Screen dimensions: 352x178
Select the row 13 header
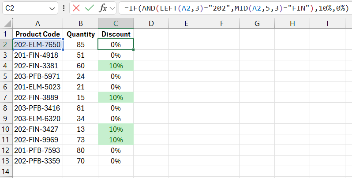[x=5, y=161]
